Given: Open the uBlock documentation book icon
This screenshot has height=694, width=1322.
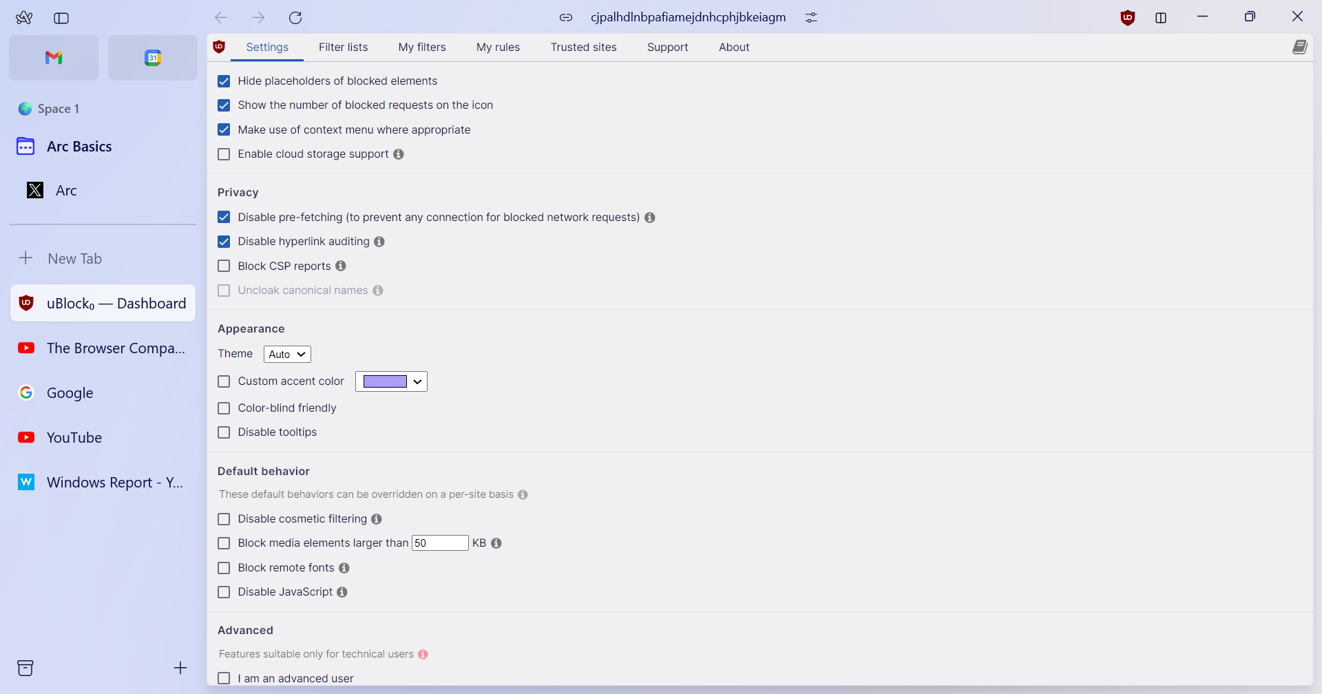Looking at the screenshot, I should click(x=1299, y=47).
